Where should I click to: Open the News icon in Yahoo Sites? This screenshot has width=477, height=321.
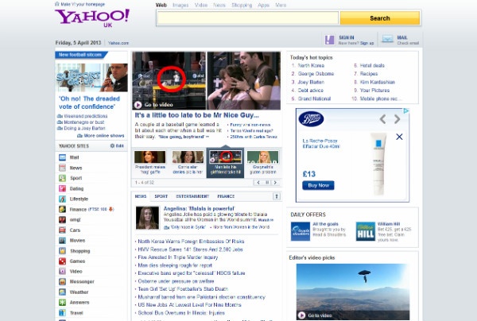point(62,168)
